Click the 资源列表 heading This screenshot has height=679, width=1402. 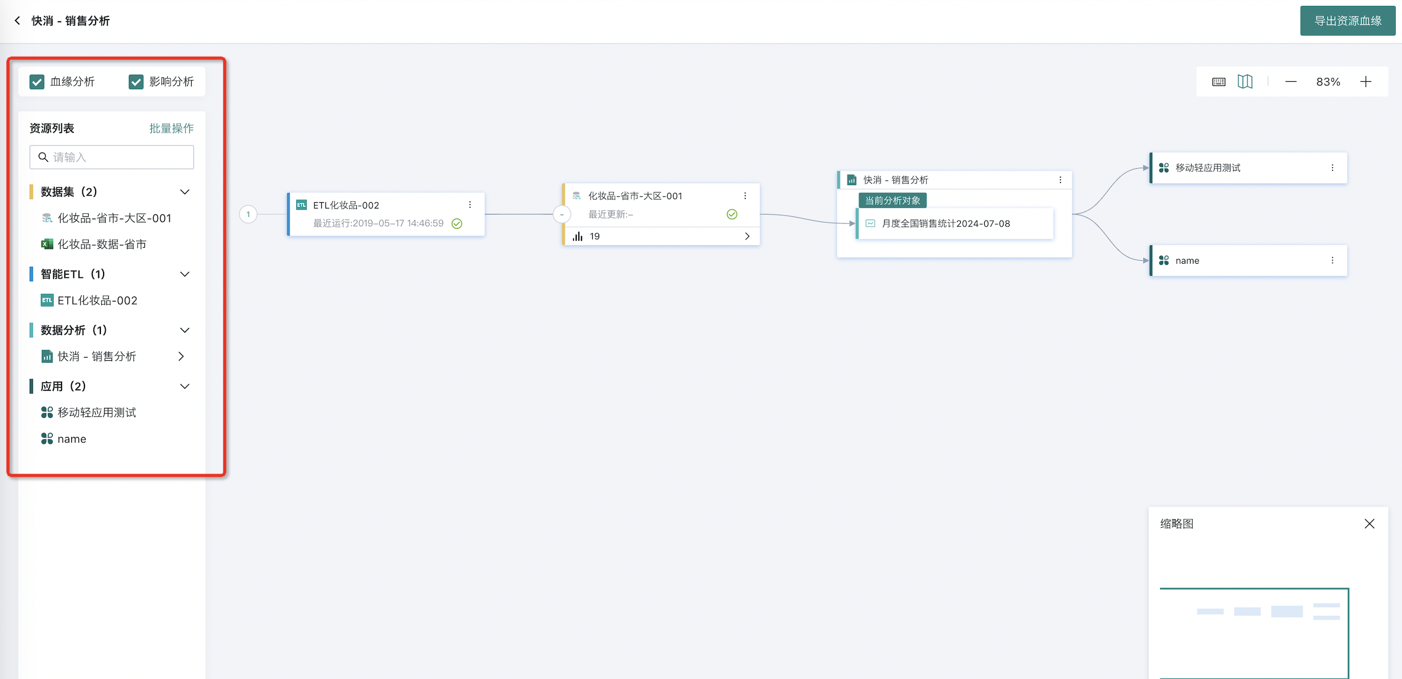[x=52, y=128]
